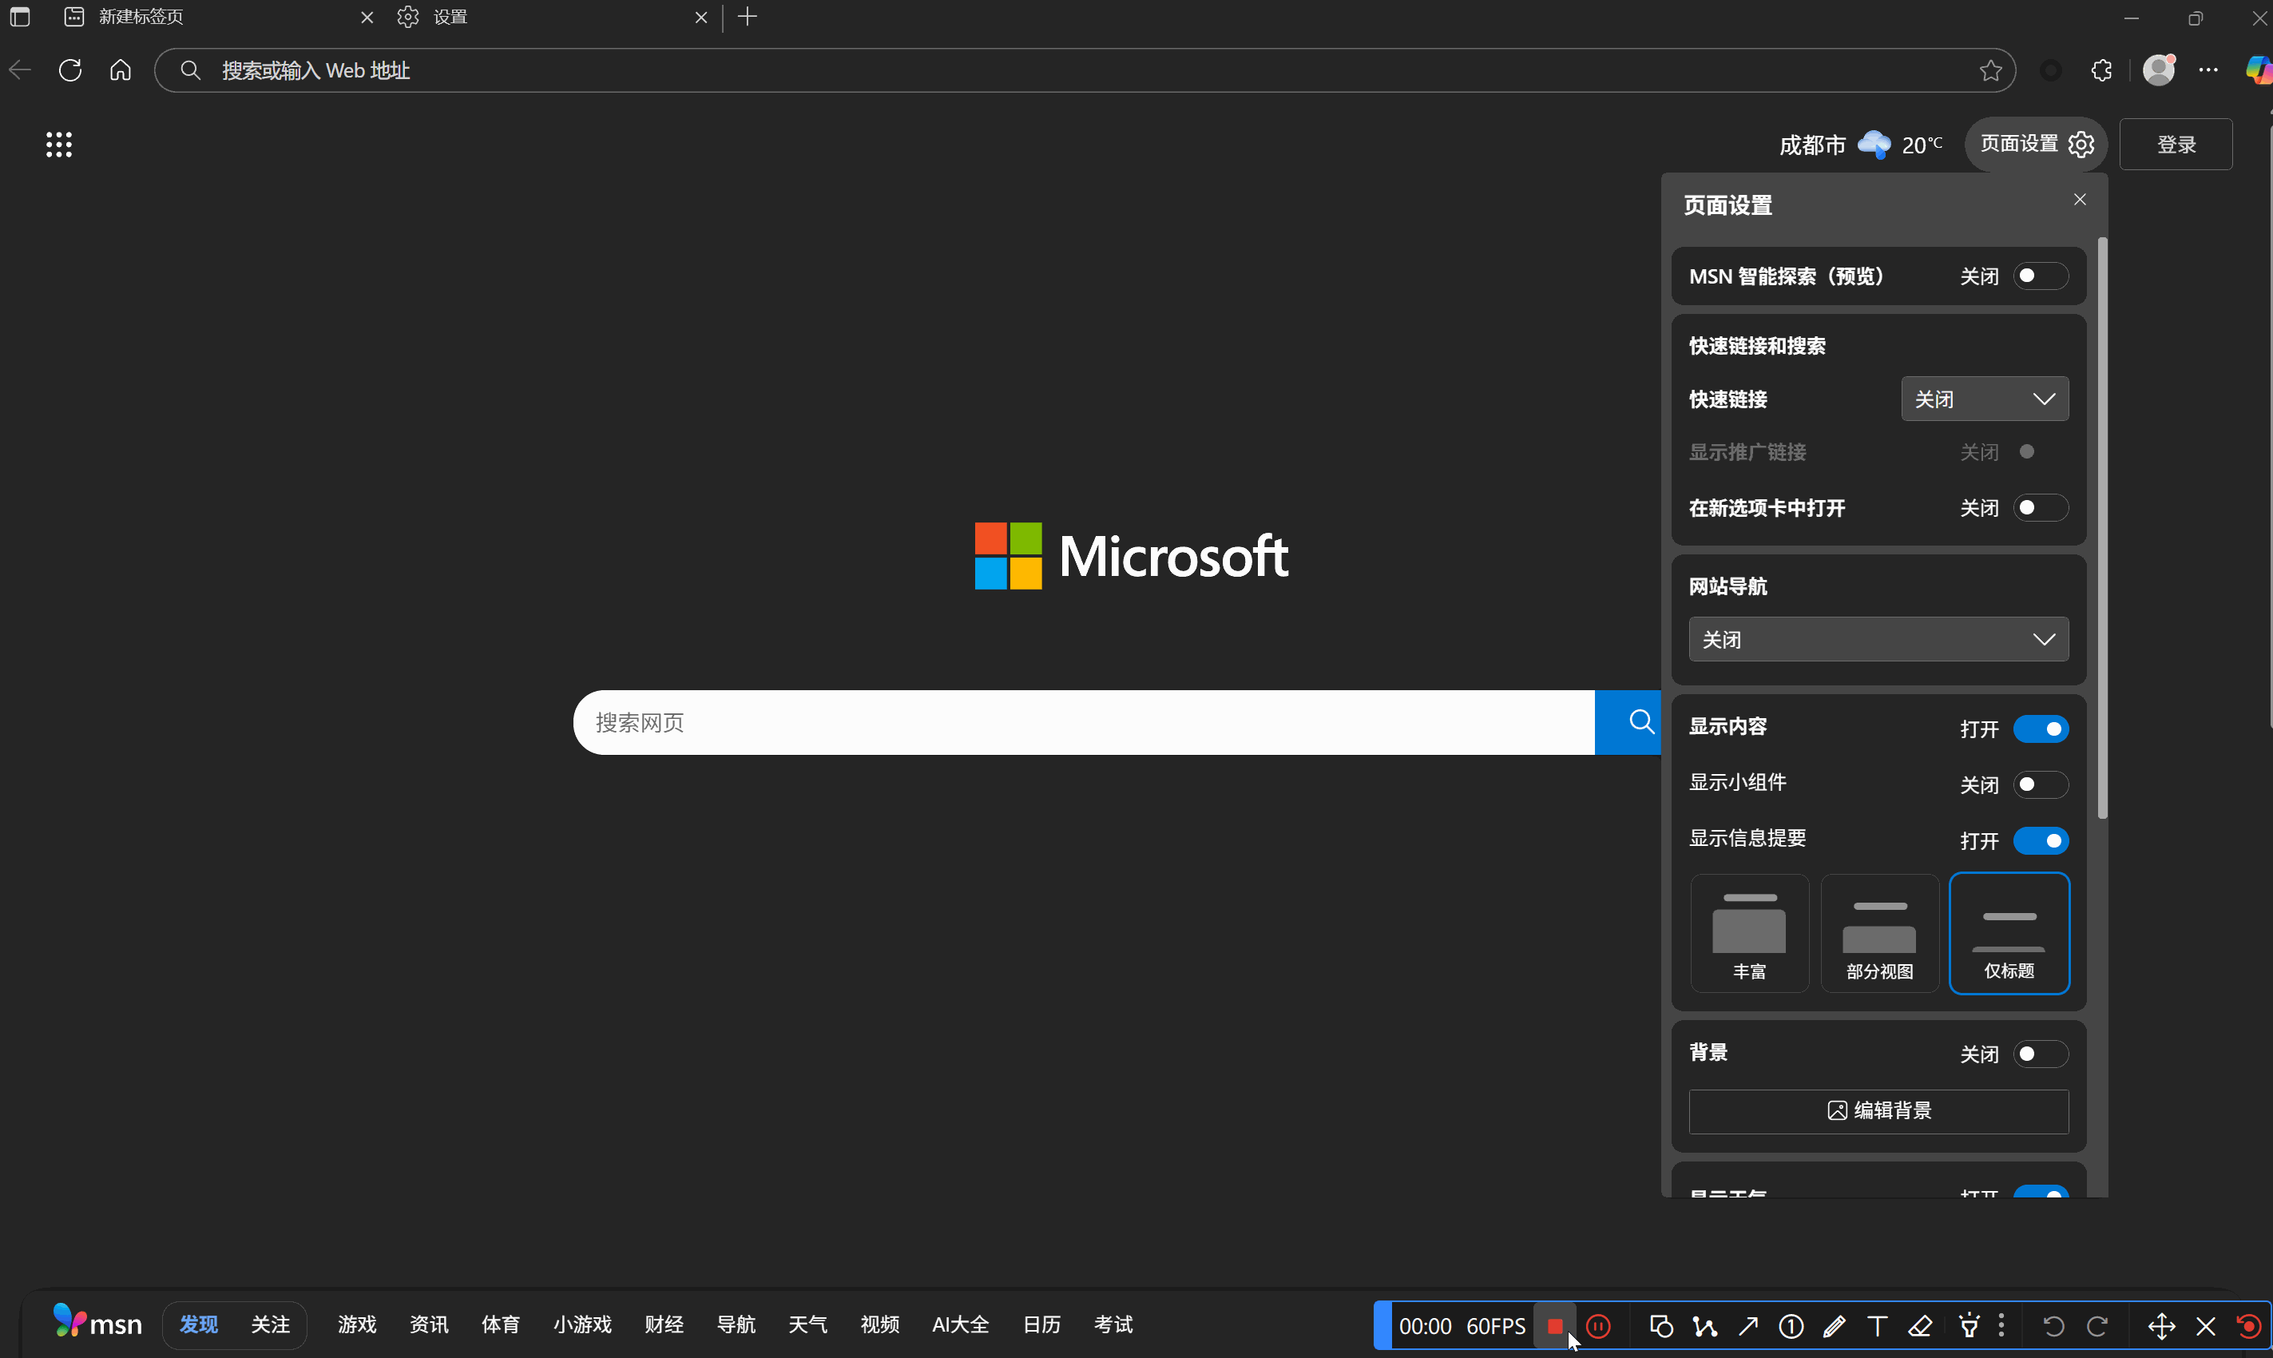This screenshot has width=2273, height=1358.
Task: Open the 资讯 category
Action: click(x=429, y=1324)
